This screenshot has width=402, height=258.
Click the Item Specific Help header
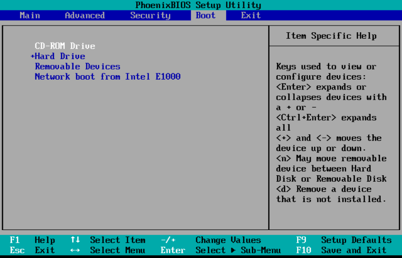pyautogui.click(x=331, y=36)
